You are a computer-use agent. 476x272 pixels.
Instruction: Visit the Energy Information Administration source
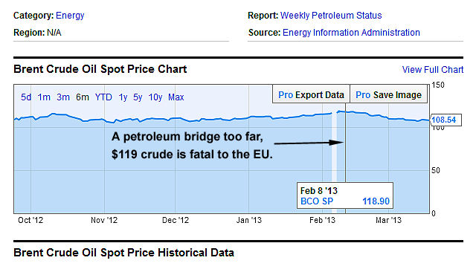coord(351,33)
